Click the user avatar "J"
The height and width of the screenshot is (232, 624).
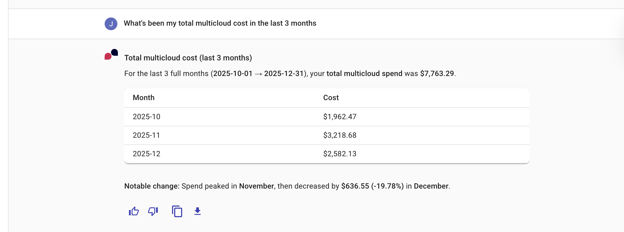(111, 24)
